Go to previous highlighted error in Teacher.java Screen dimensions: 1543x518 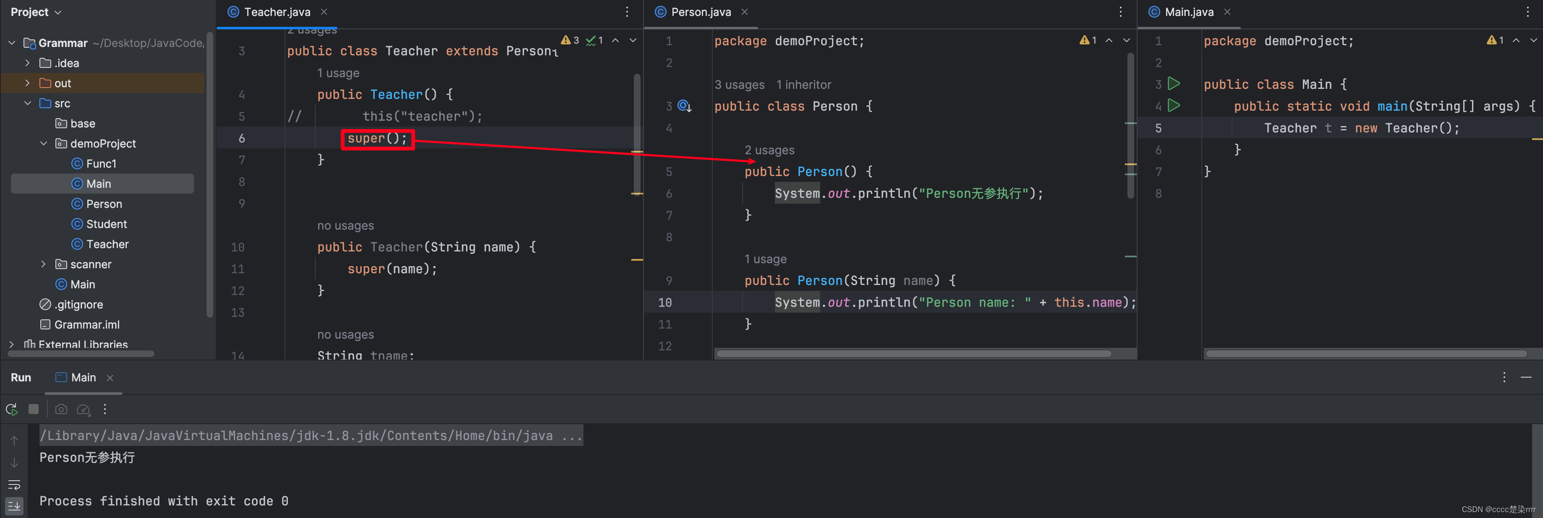coord(615,40)
